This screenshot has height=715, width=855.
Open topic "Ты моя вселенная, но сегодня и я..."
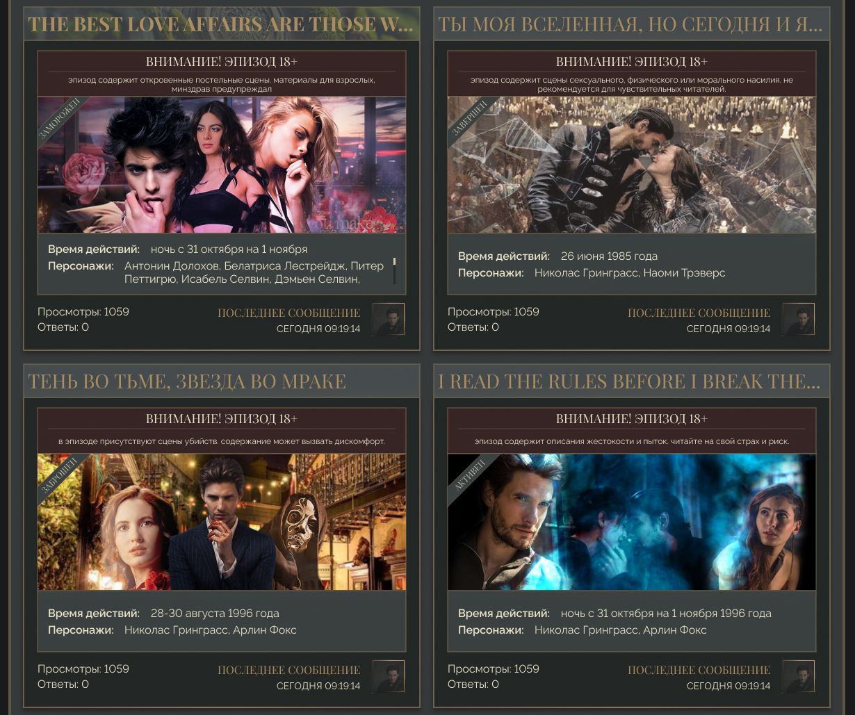[x=630, y=24]
